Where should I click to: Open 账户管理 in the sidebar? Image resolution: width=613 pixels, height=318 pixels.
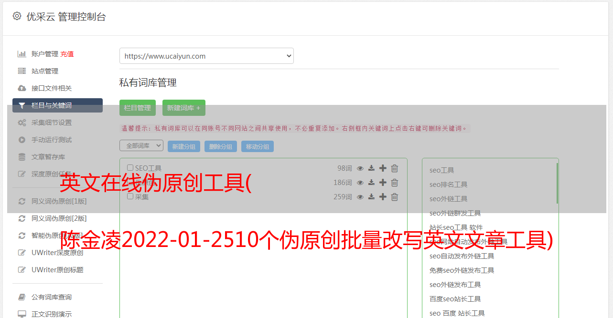point(45,54)
